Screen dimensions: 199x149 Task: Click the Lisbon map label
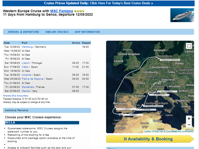(x=125, y=109)
